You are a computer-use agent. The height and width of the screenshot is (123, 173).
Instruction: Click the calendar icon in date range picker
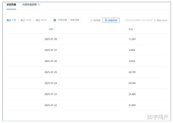pos(55,20)
